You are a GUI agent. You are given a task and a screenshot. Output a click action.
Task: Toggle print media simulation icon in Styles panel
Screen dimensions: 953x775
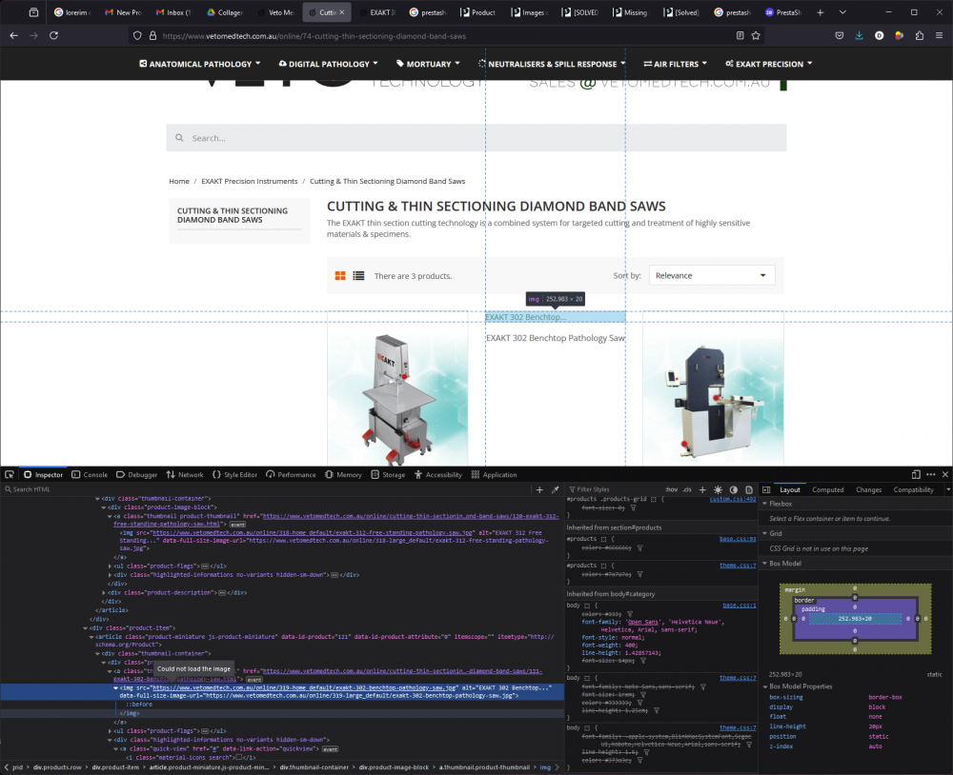click(749, 489)
